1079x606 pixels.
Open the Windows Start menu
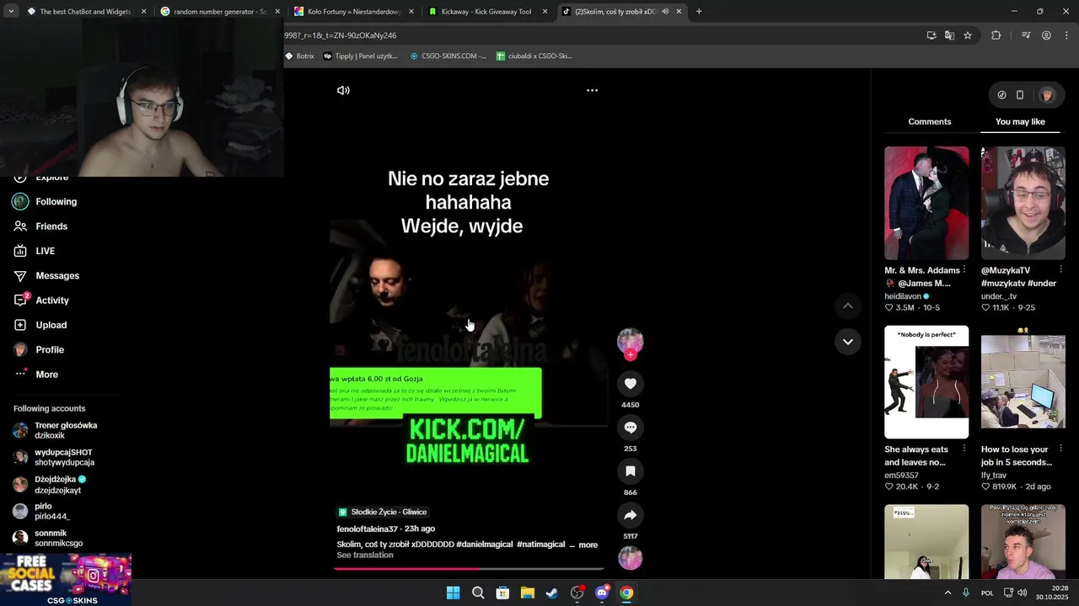click(x=453, y=593)
